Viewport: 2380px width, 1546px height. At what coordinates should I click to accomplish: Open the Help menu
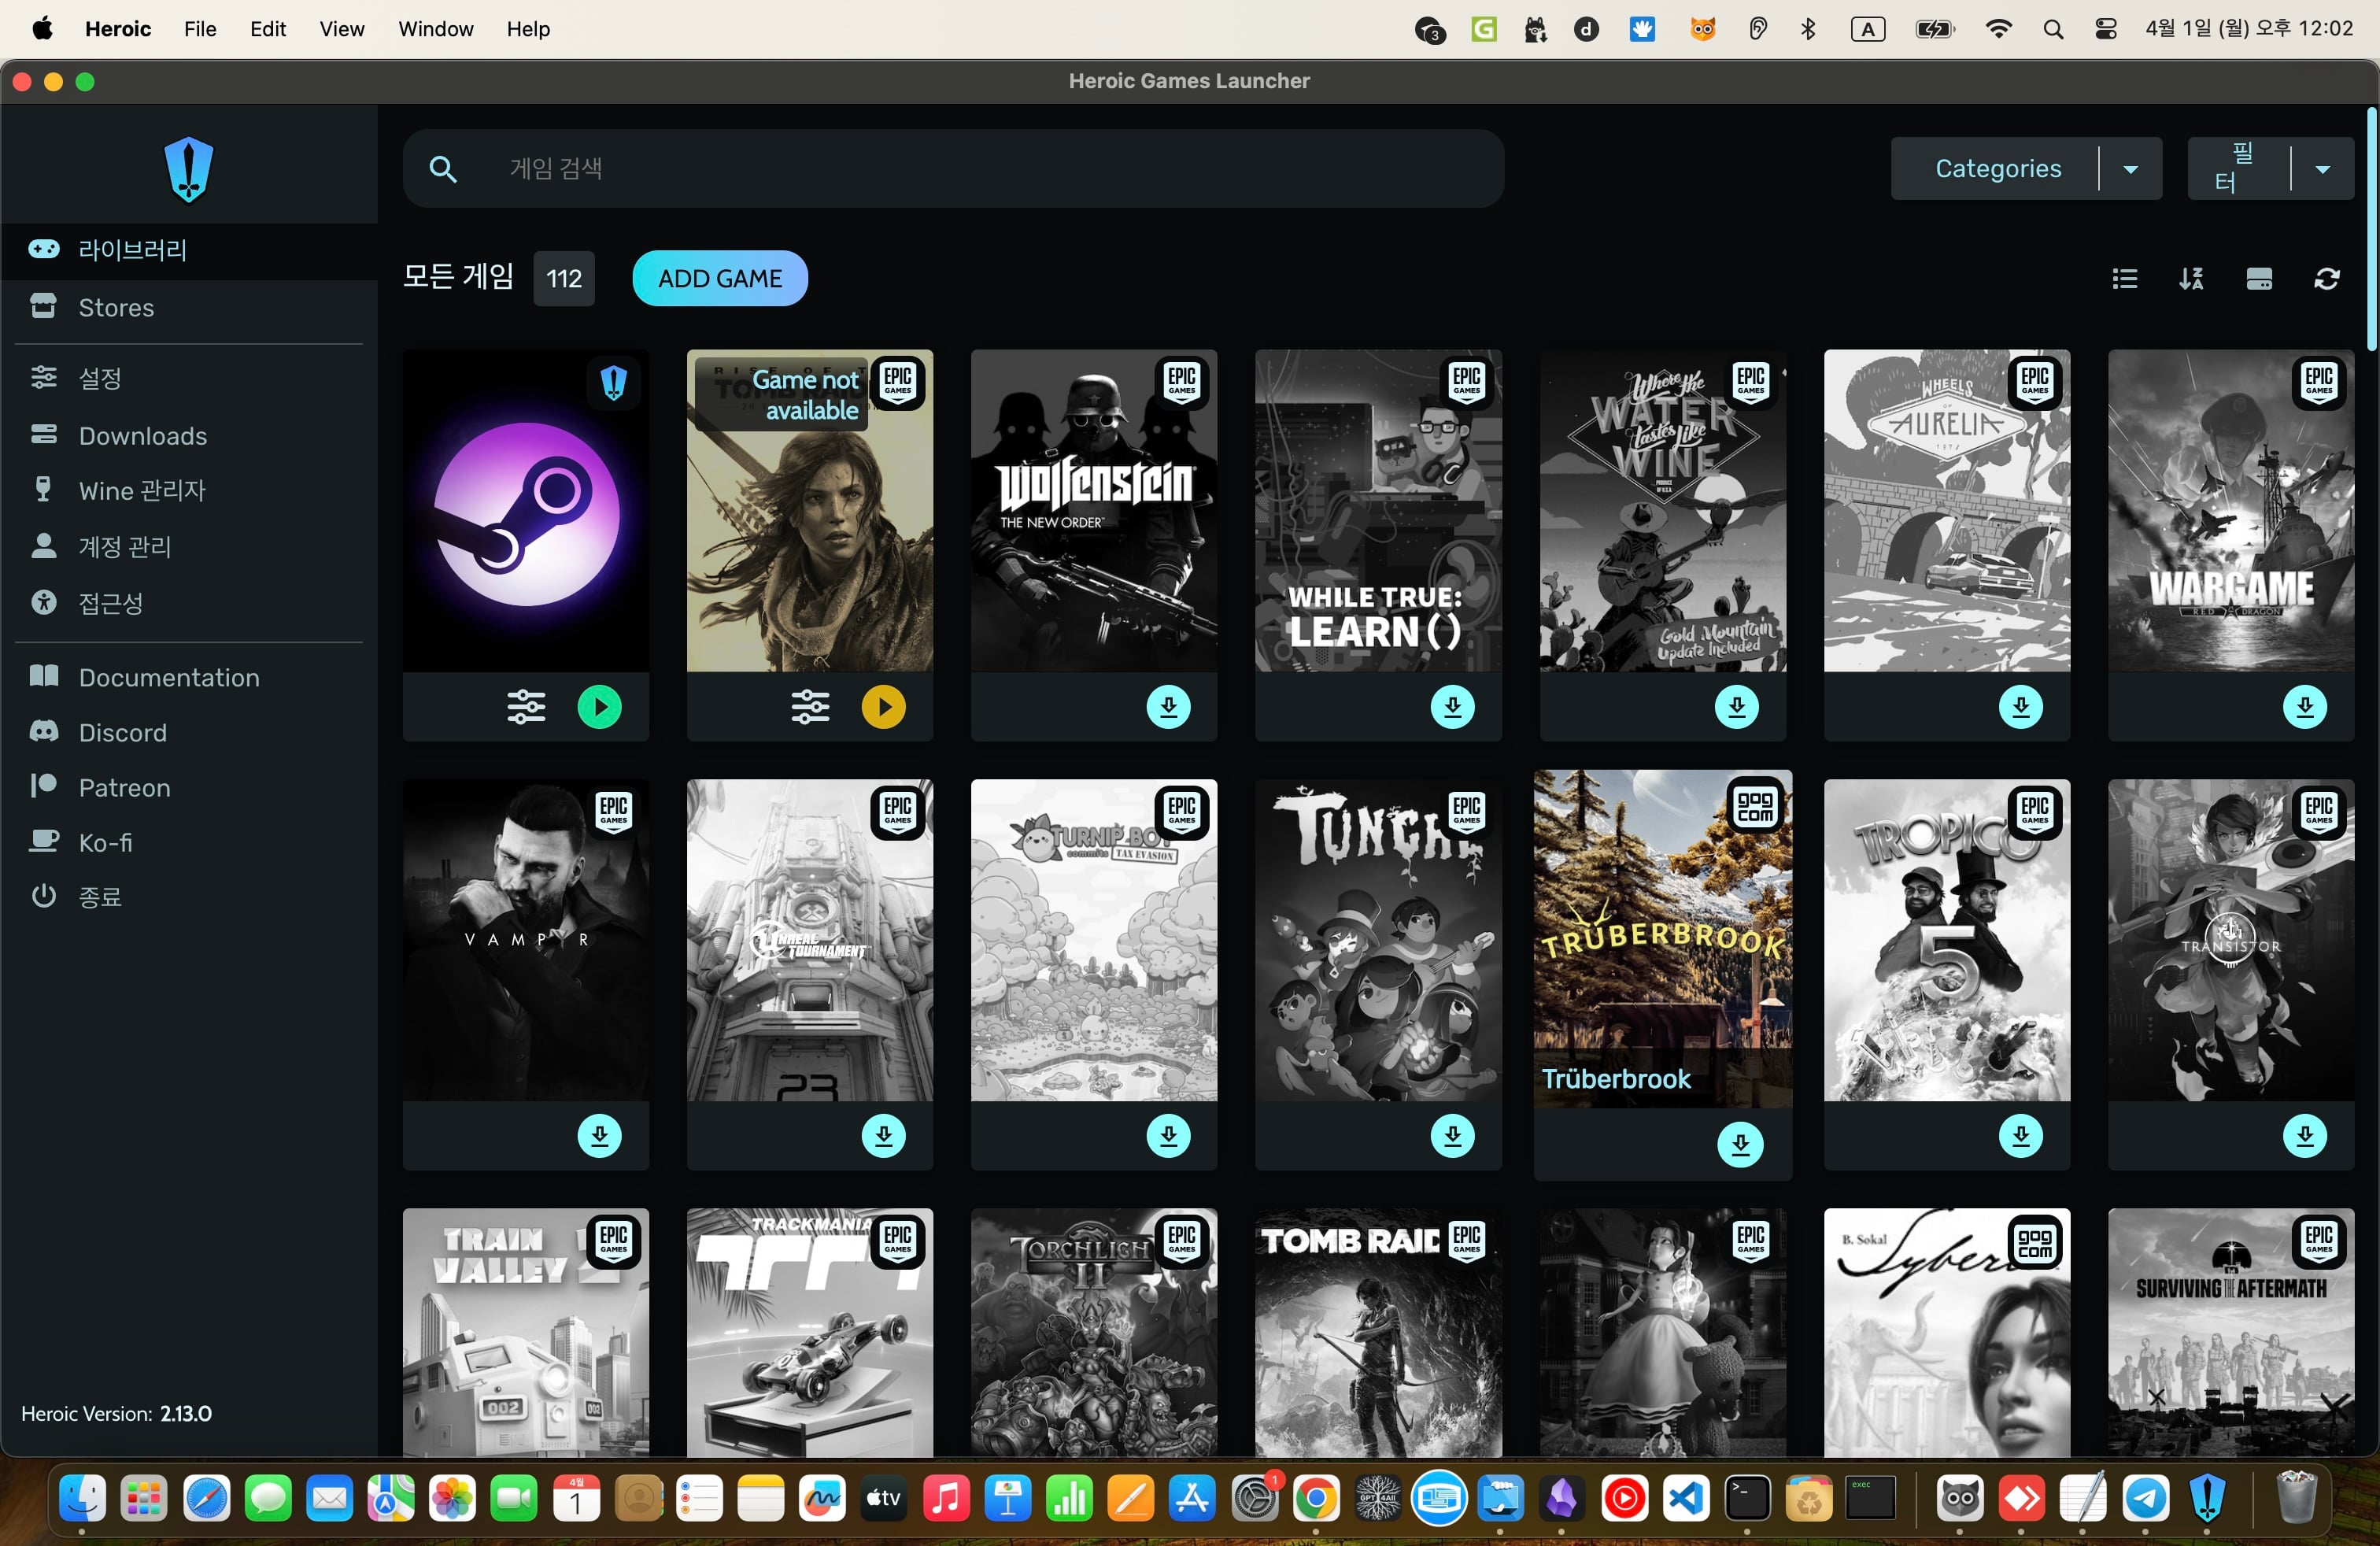click(x=528, y=29)
